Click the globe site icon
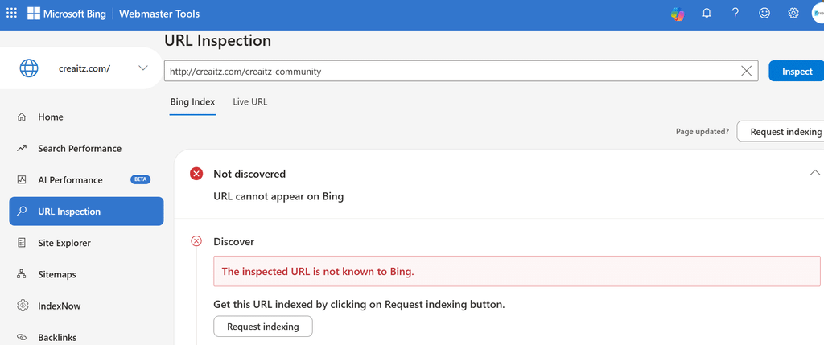Screen dimensions: 824x345 pos(29,68)
